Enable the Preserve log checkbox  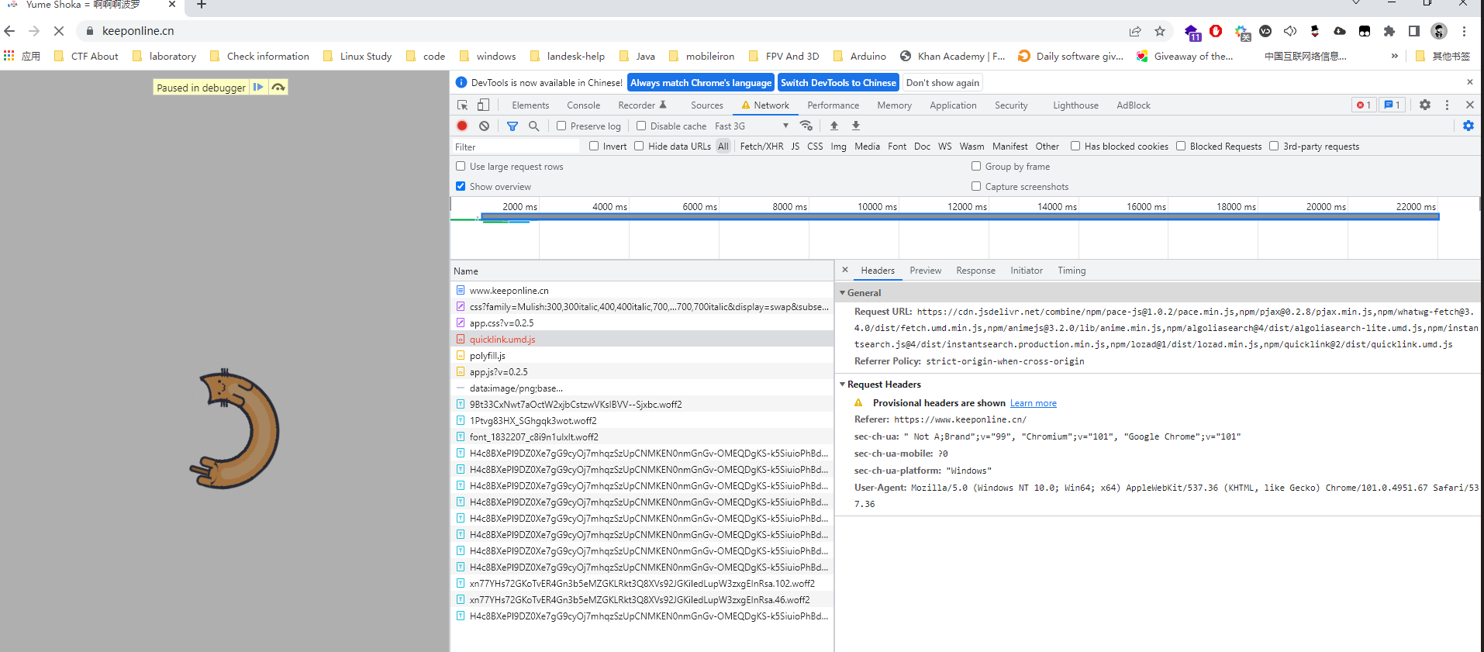pos(561,126)
